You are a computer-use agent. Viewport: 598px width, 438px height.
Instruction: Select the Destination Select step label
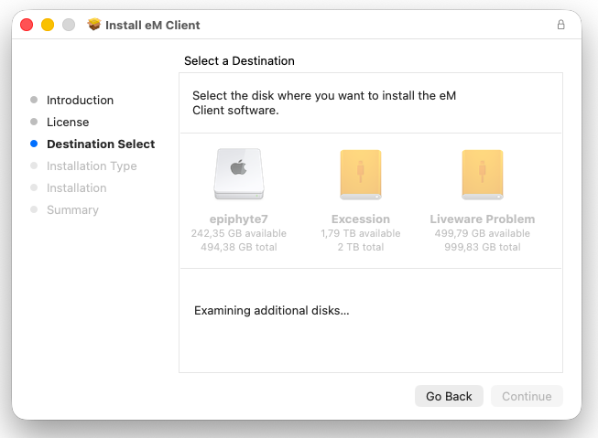pos(101,144)
